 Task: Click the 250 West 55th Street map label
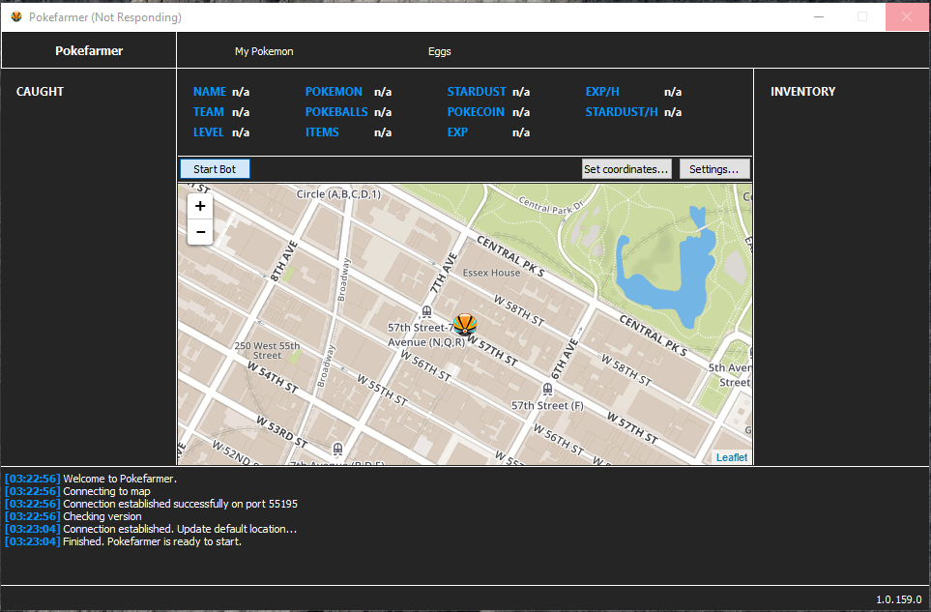click(267, 350)
